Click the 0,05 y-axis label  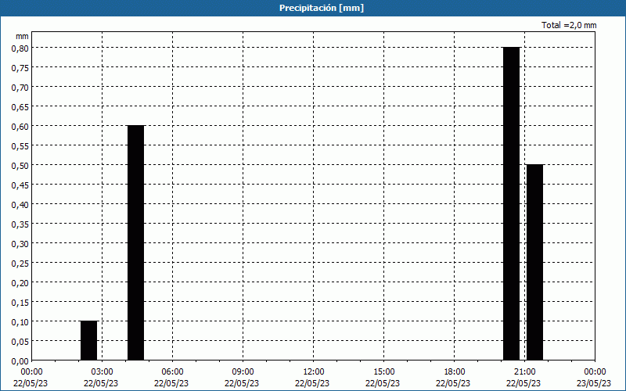20,342
